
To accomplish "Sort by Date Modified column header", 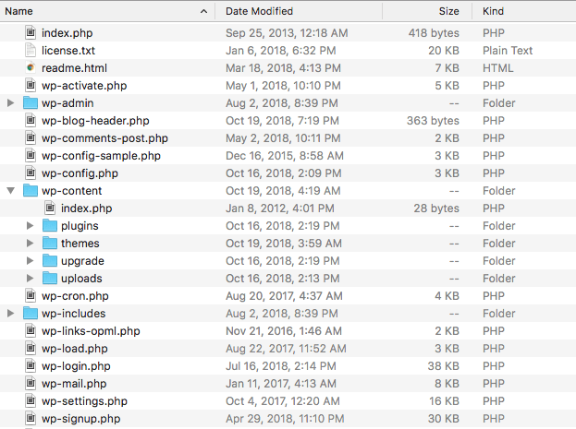I will tap(299, 11).
